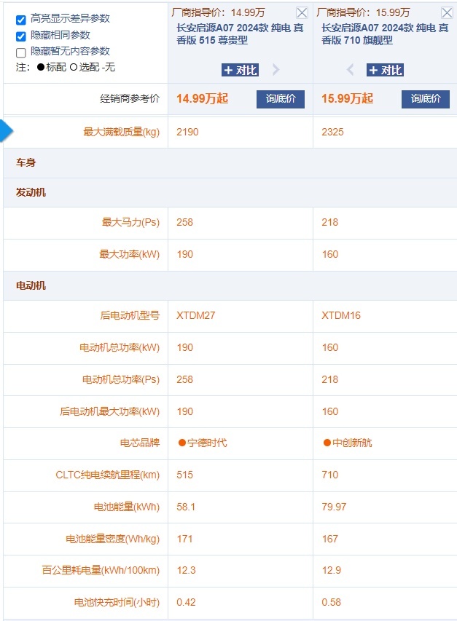Click the XTDM16 motor model value
Image resolution: width=457 pixels, height=621 pixels.
pyautogui.click(x=341, y=315)
